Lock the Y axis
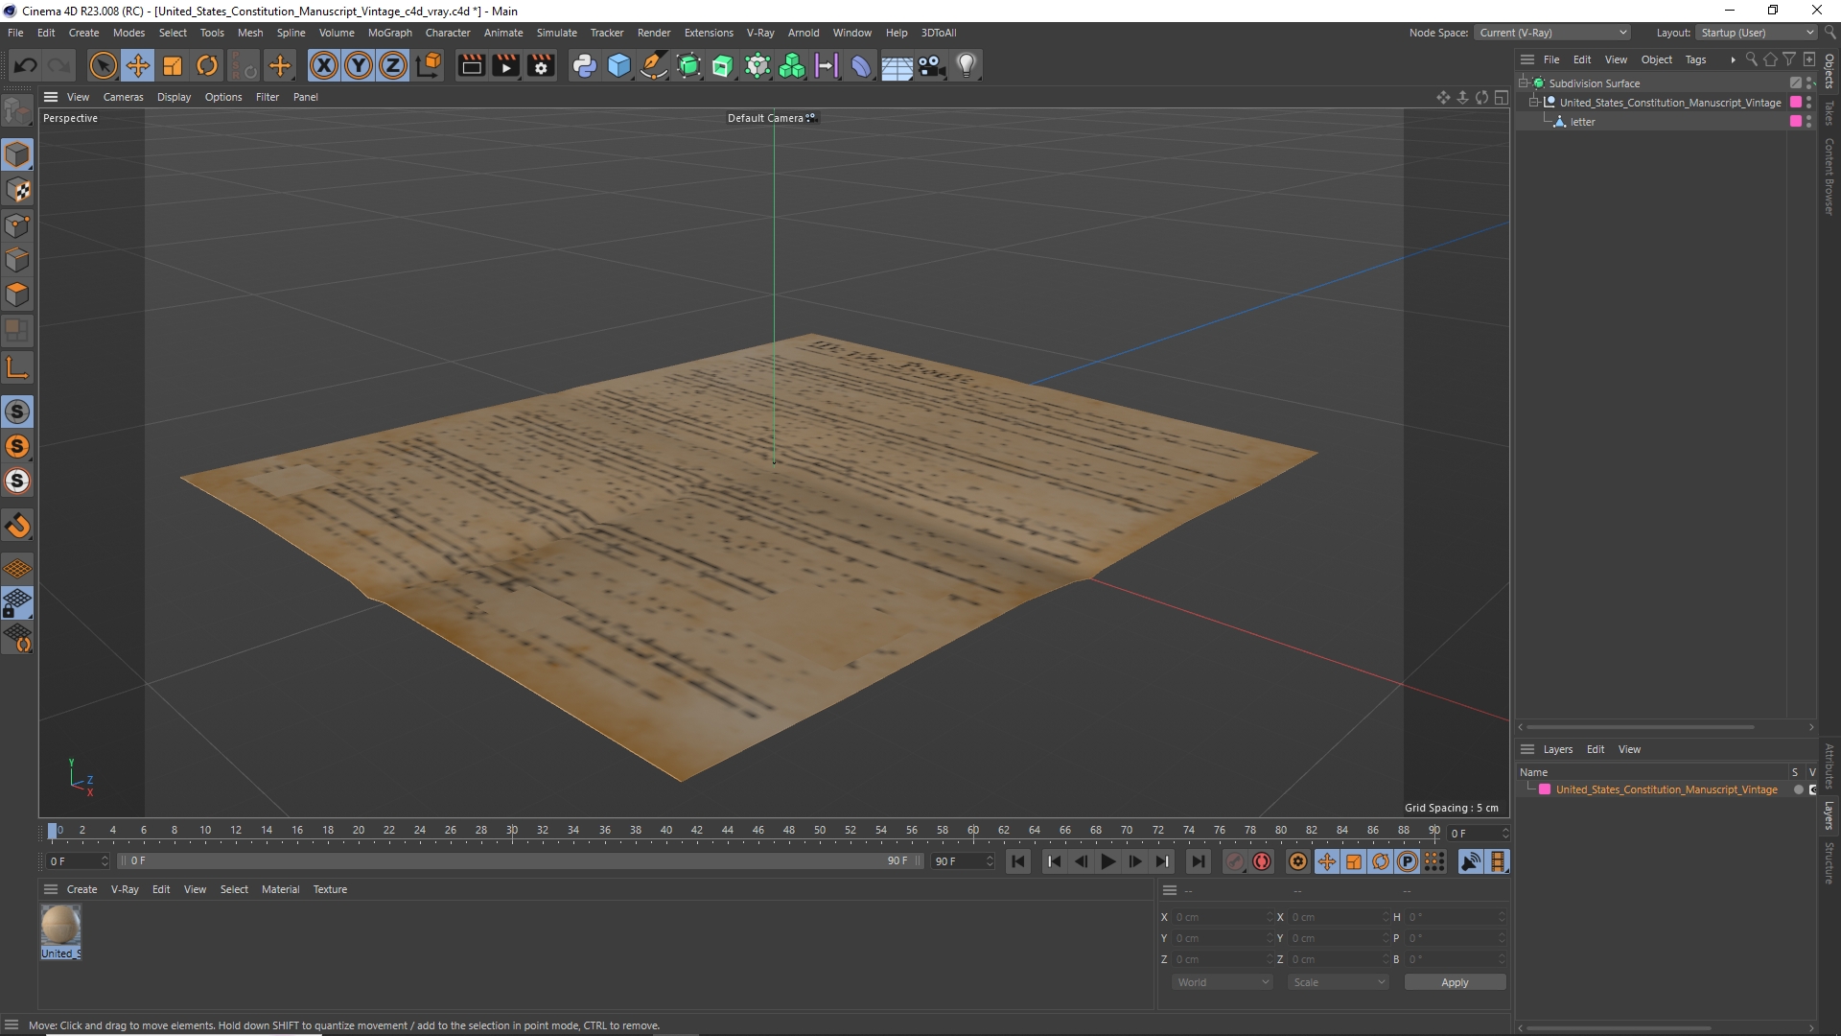 pos(359,65)
